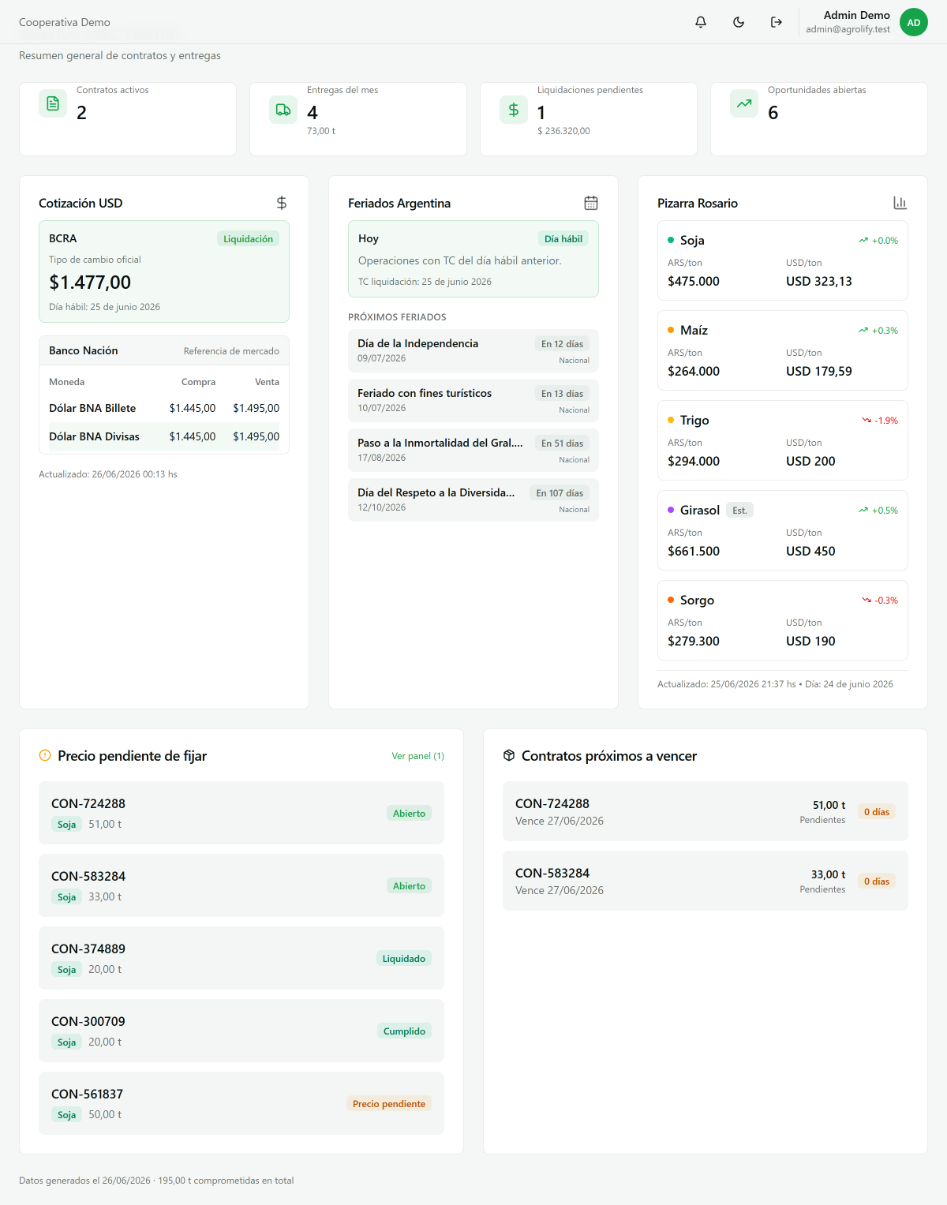Open contract CON-374889 row

pos(241,958)
